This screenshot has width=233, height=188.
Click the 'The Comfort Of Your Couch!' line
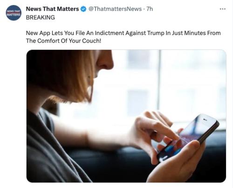(63, 41)
